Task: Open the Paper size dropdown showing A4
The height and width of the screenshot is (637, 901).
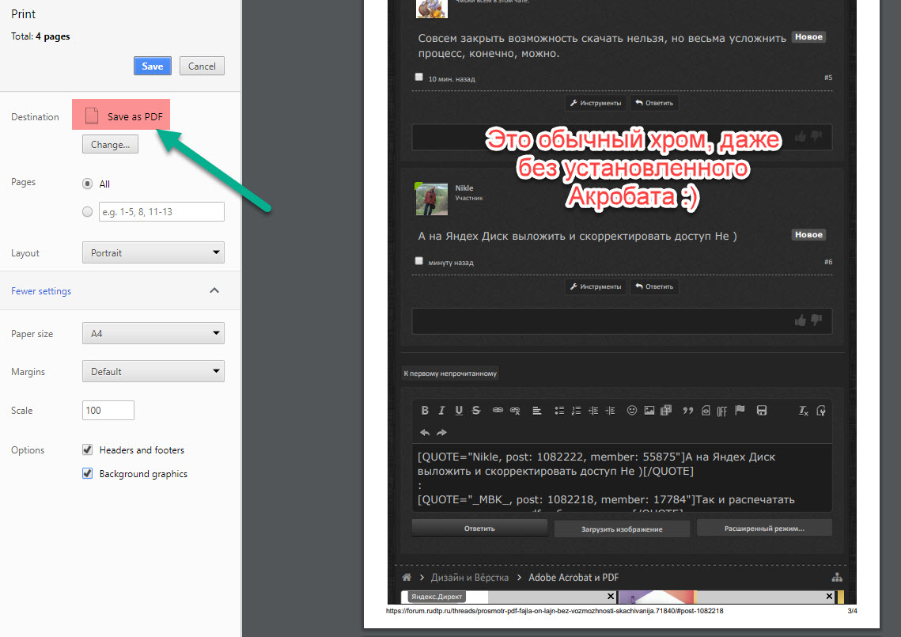Action: tap(153, 333)
